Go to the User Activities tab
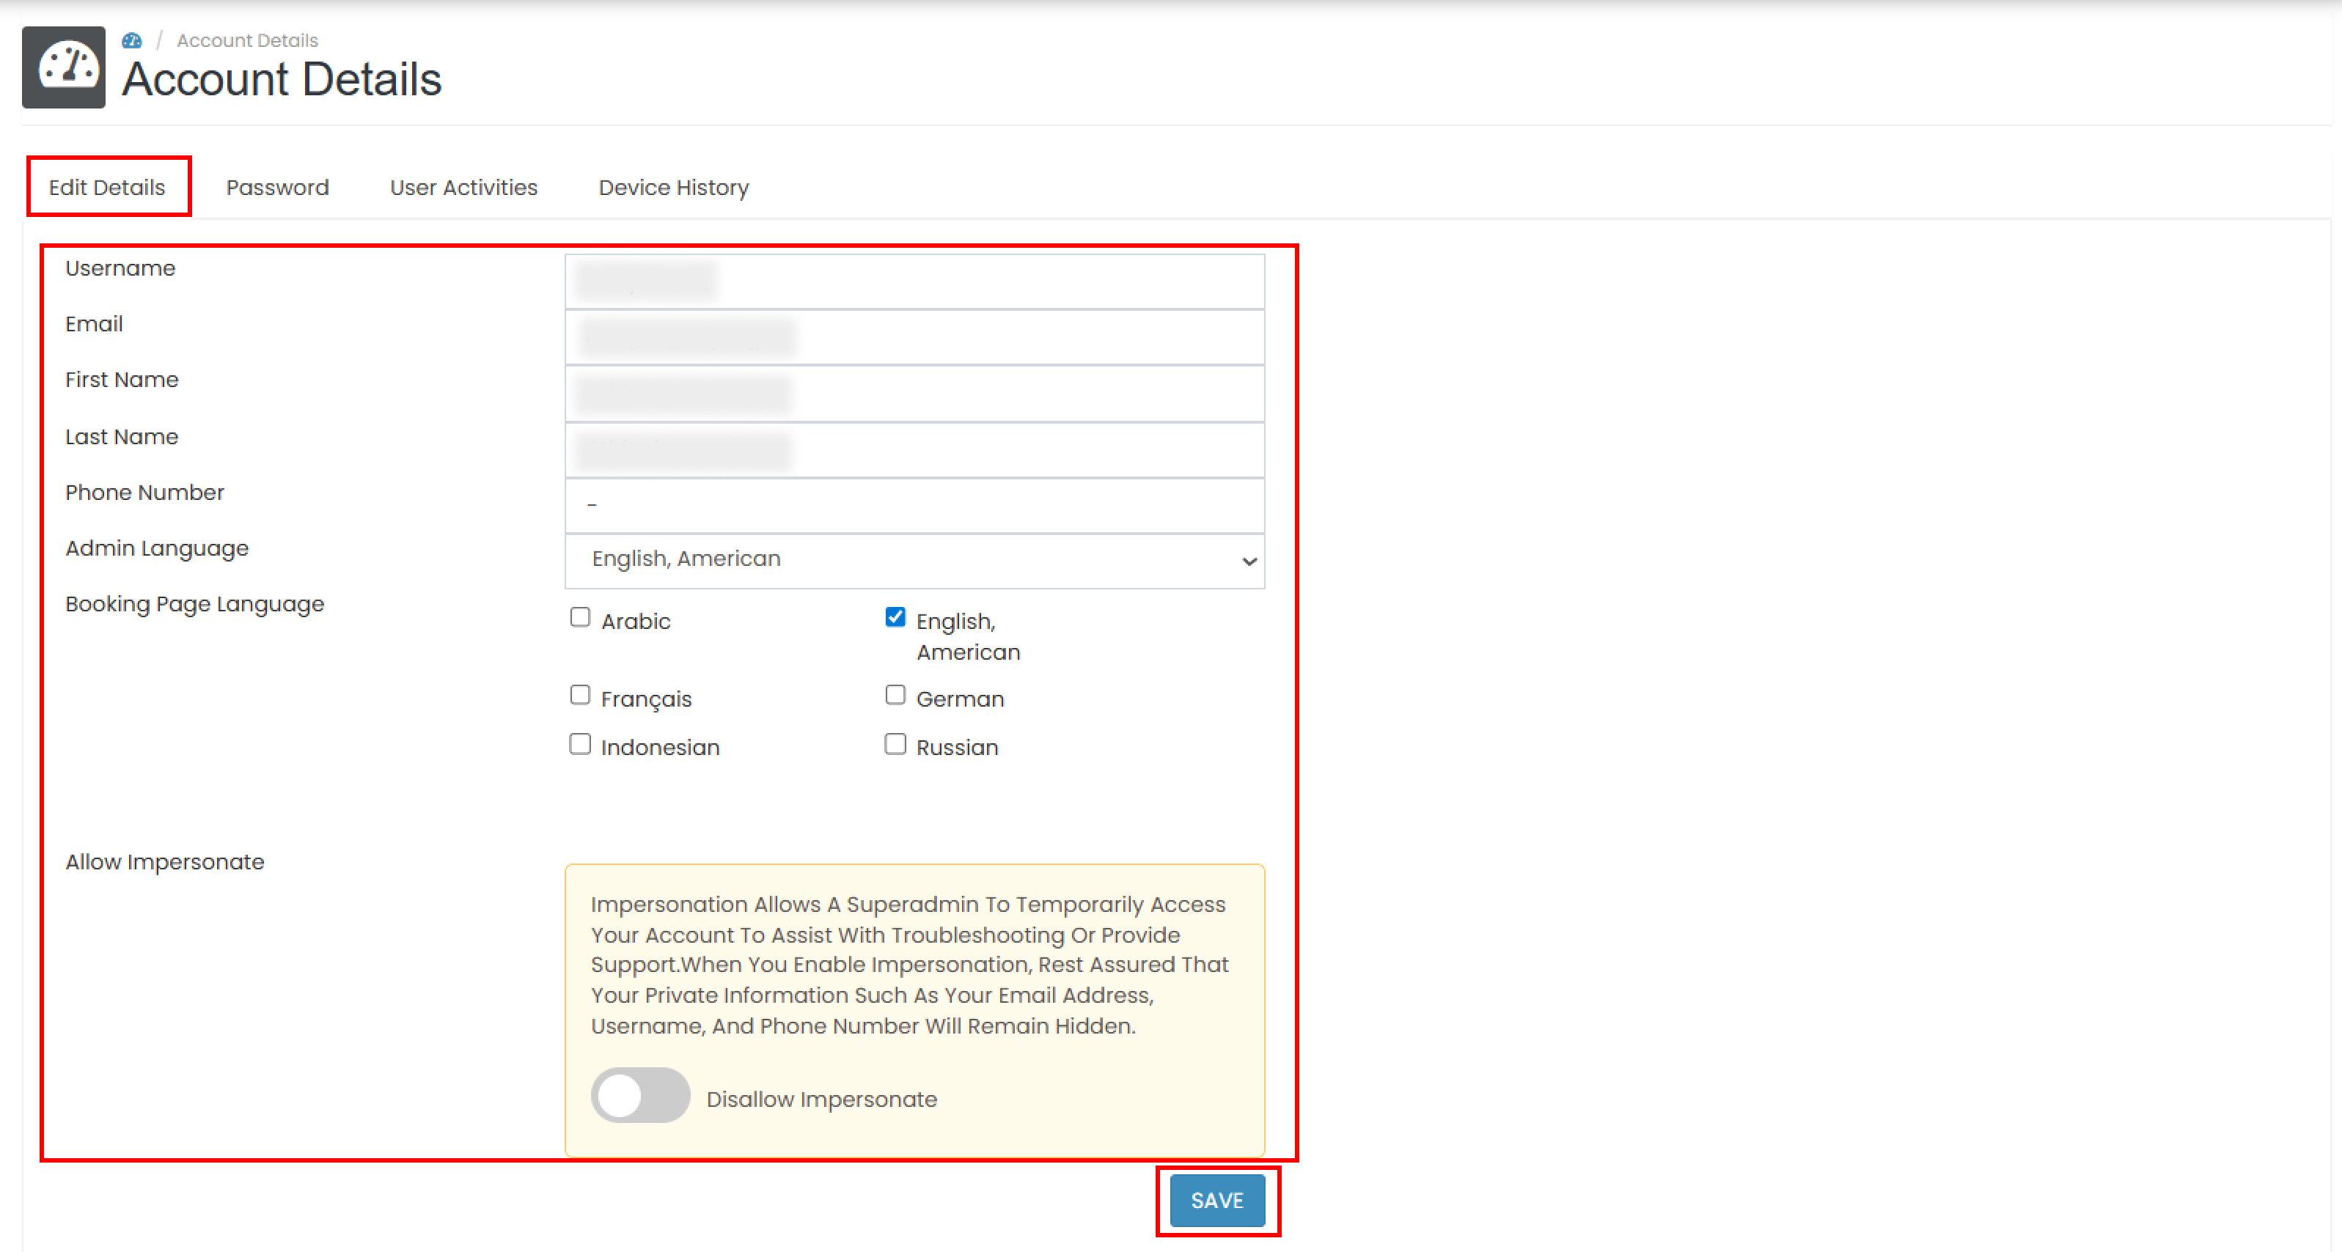The height and width of the screenshot is (1252, 2342). coord(463,187)
